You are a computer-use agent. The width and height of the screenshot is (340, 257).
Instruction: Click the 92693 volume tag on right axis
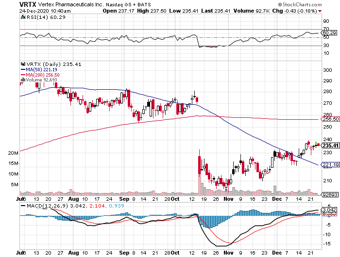tap(330, 194)
